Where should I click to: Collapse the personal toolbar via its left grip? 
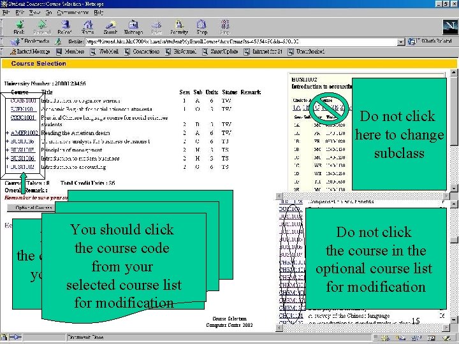click(x=2, y=52)
